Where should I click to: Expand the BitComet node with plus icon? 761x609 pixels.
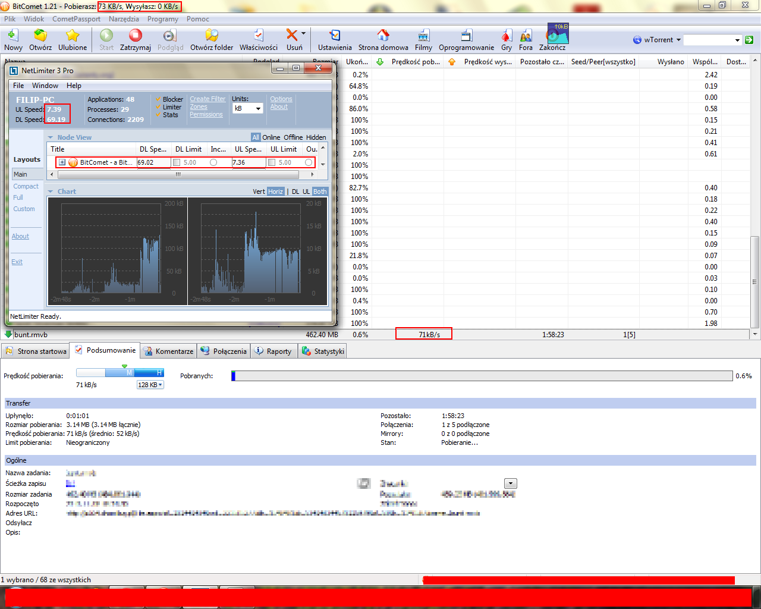62,162
